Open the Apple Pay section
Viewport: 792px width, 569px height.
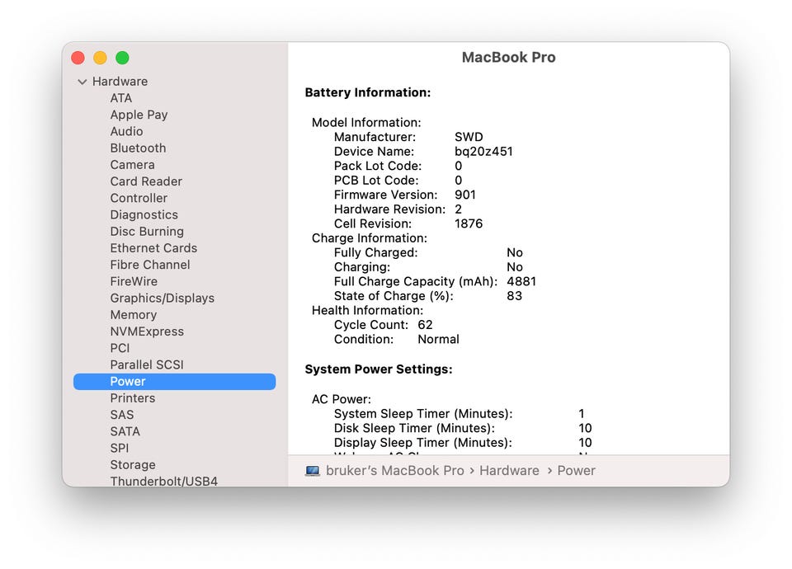(x=139, y=115)
